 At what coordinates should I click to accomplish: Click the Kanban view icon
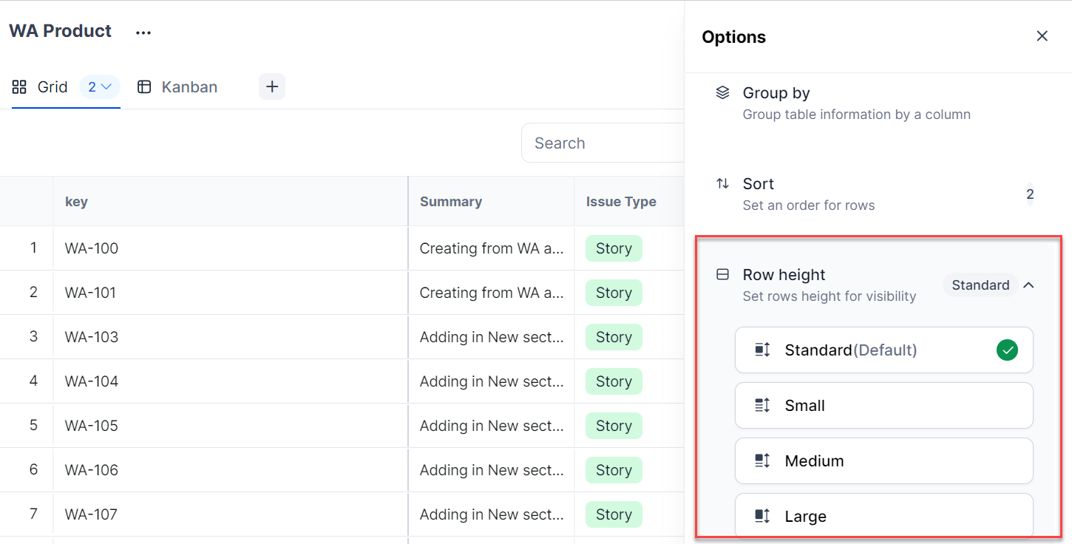pos(144,87)
